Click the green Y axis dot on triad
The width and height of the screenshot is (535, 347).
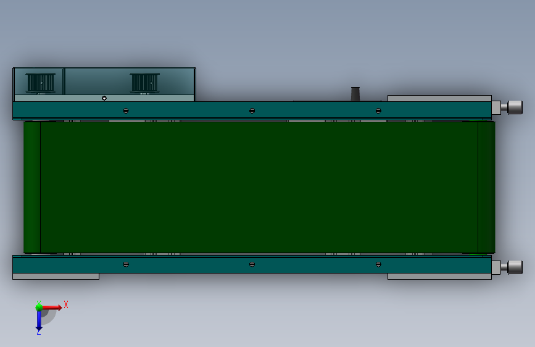[39, 307]
